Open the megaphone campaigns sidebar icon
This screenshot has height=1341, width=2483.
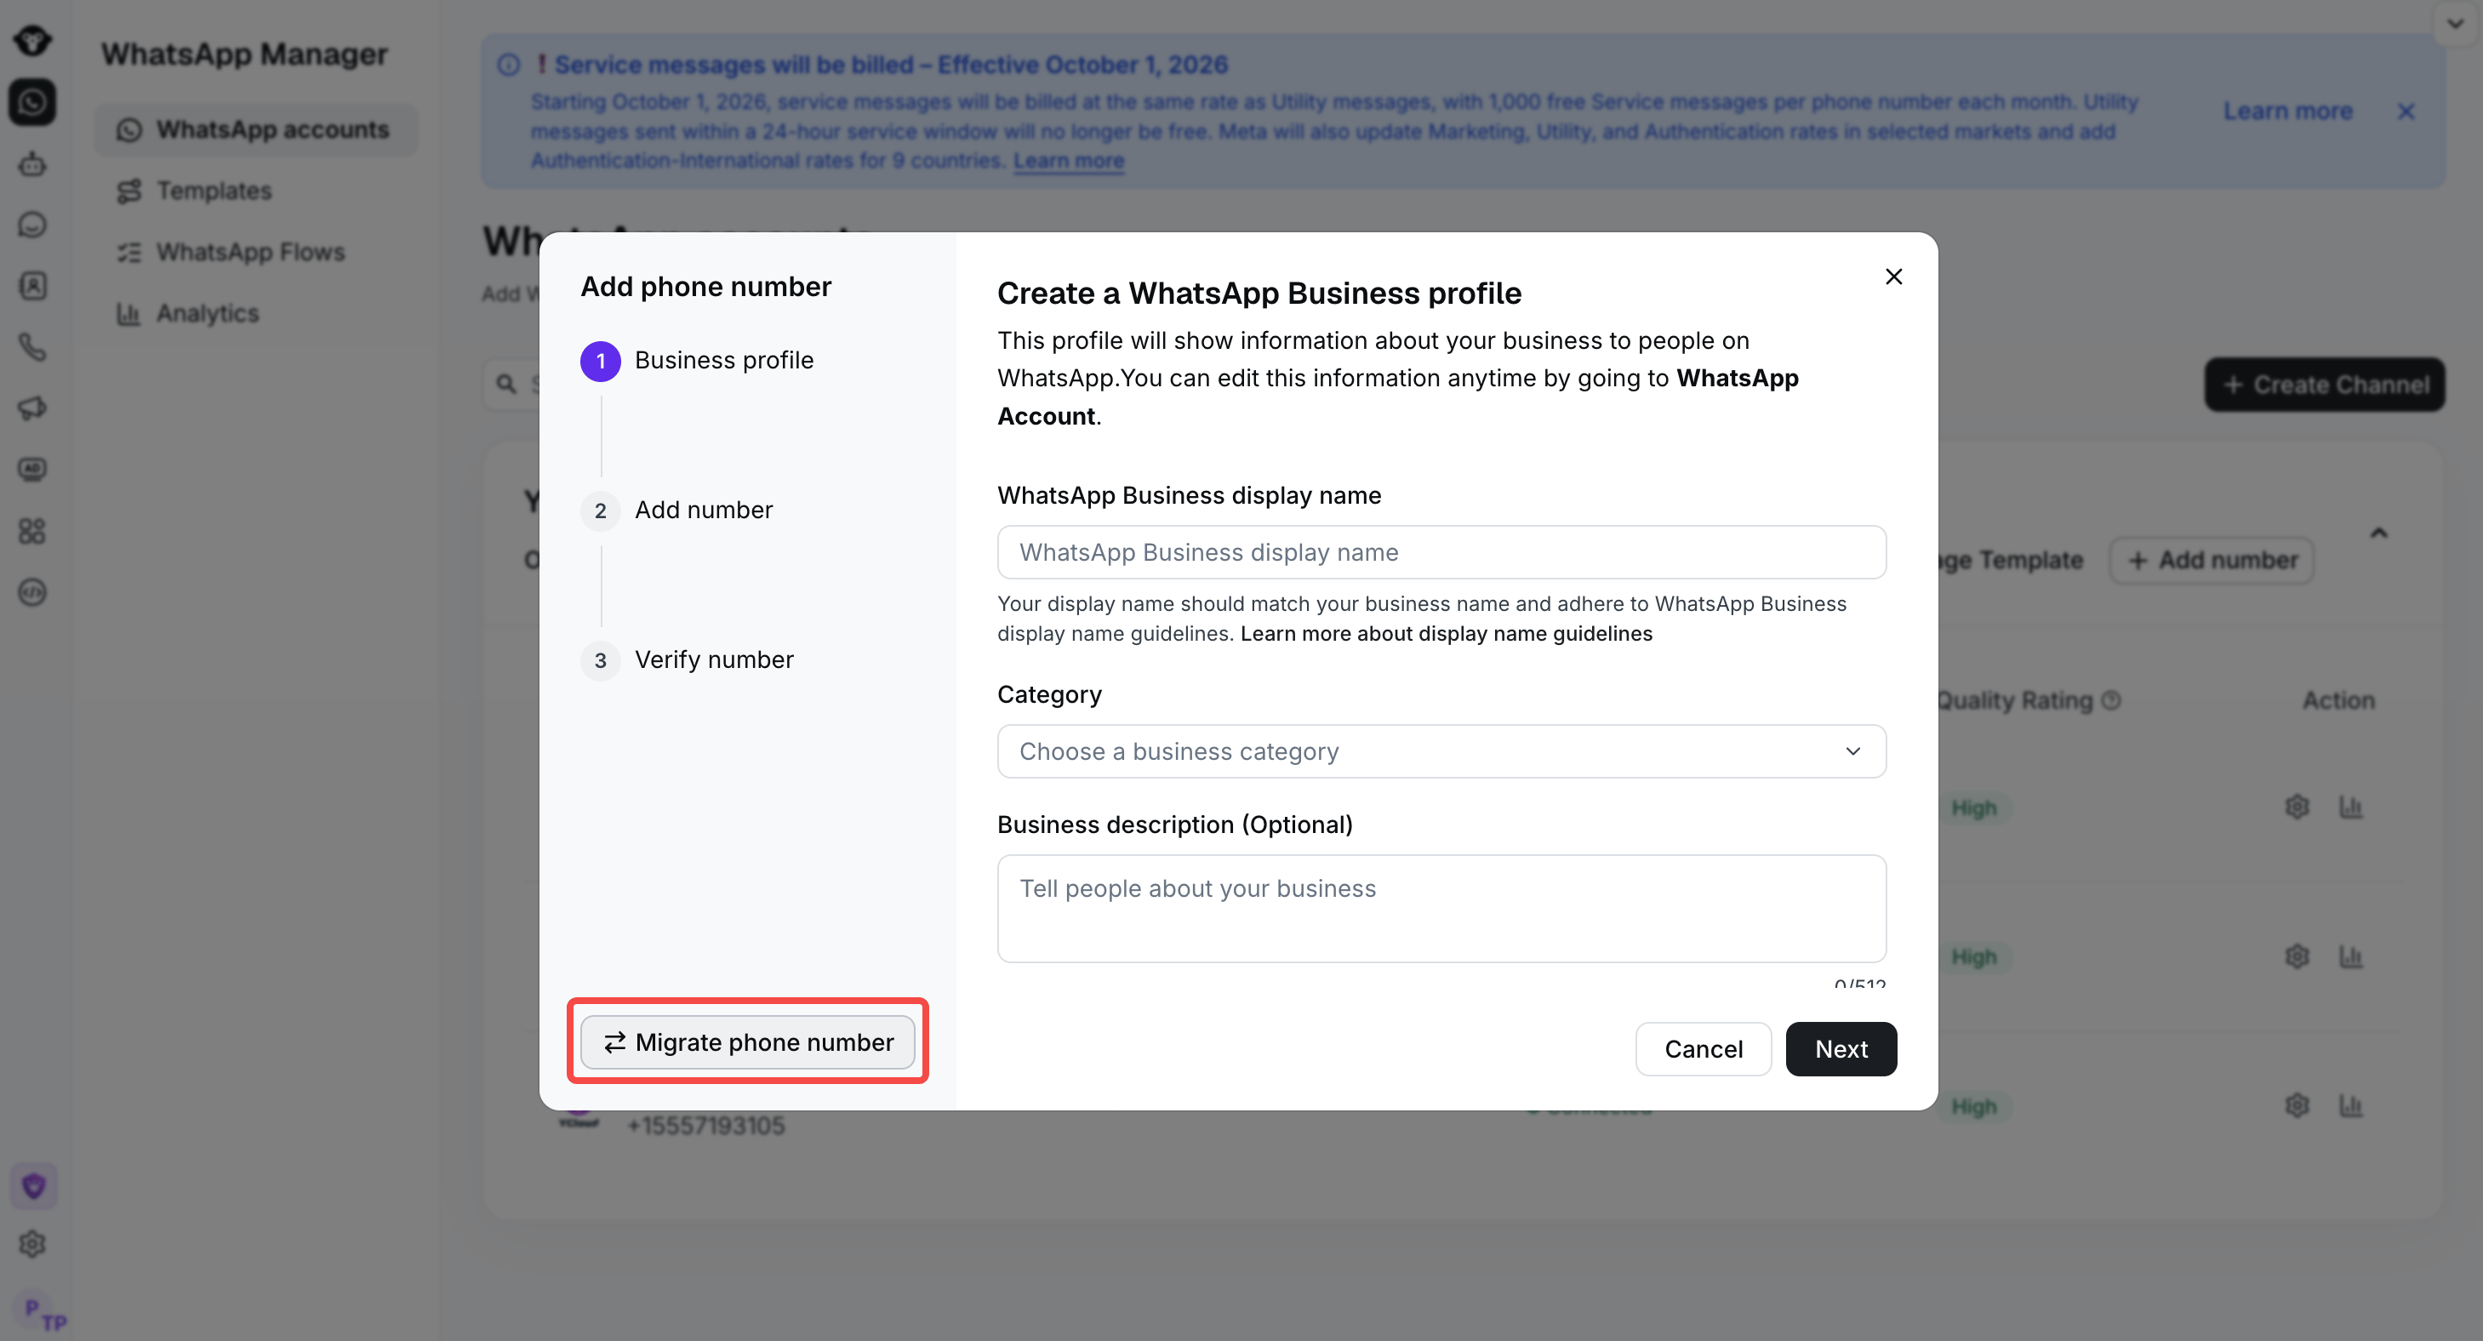[x=33, y=408]
